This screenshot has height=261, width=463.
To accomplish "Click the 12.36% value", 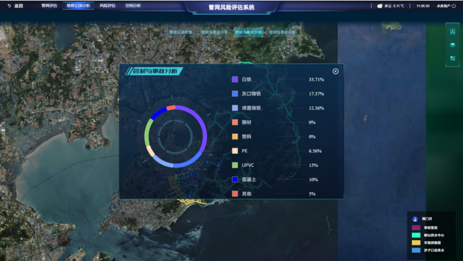I will (x=317, y=108).
